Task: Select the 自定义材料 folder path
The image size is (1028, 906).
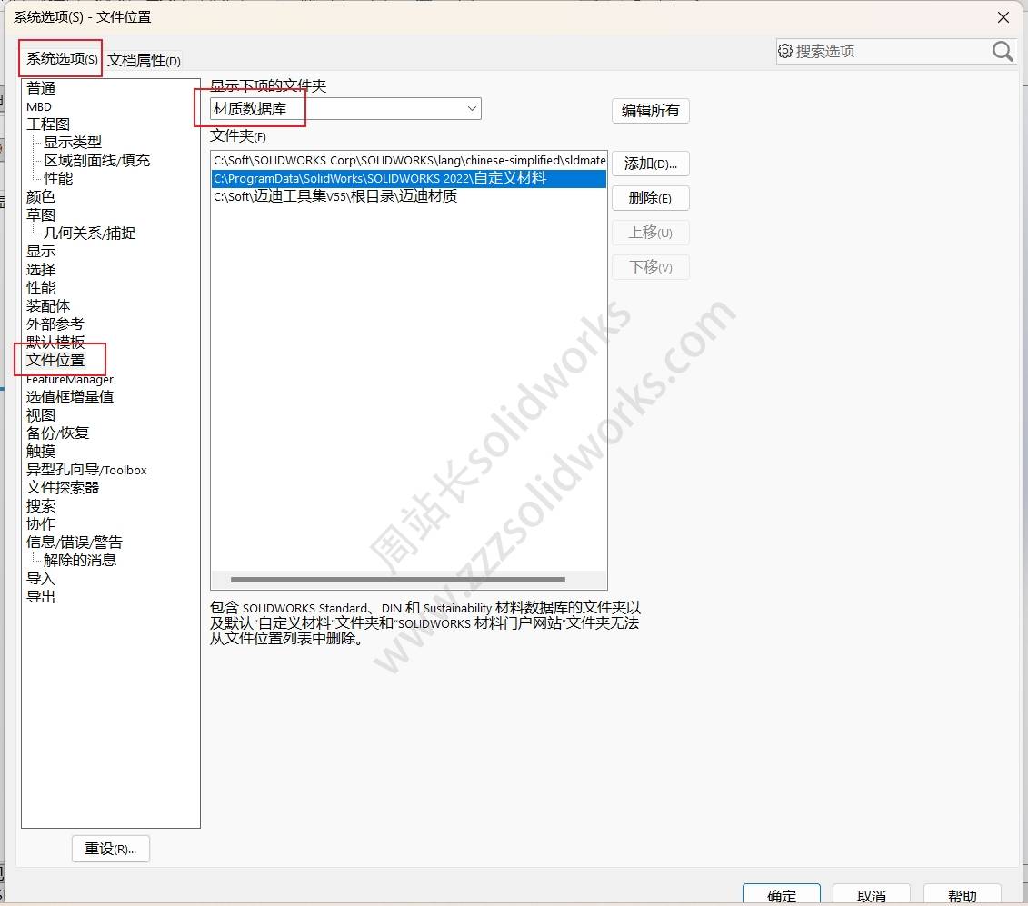Action: [x=380, y=179]
